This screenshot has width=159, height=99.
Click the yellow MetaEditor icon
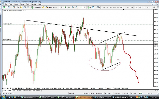pyautogui.click(x=43, y=7)
